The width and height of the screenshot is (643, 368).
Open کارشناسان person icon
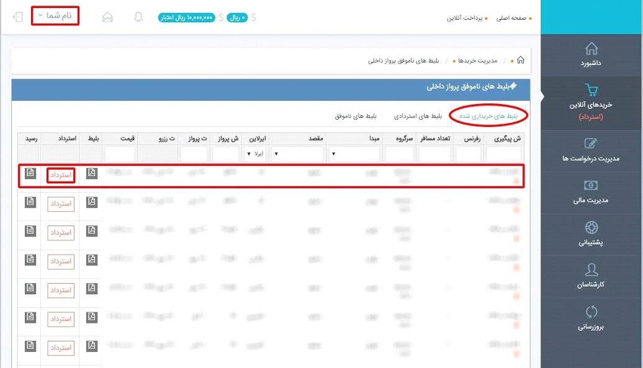[x=591, y=270]
